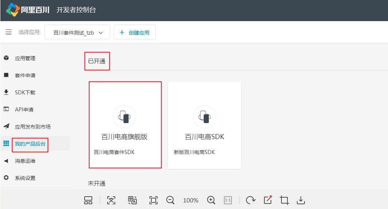The image size is (388, 209).
Task: Click the 百川电商套件SDK description text
Action: pyautogui.click(x=114, y=152)
